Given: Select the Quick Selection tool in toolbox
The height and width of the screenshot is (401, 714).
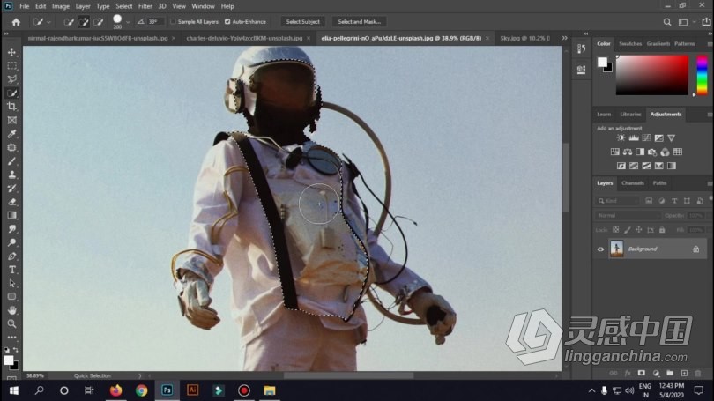Looking at the screenshot, I should point(12,93).
